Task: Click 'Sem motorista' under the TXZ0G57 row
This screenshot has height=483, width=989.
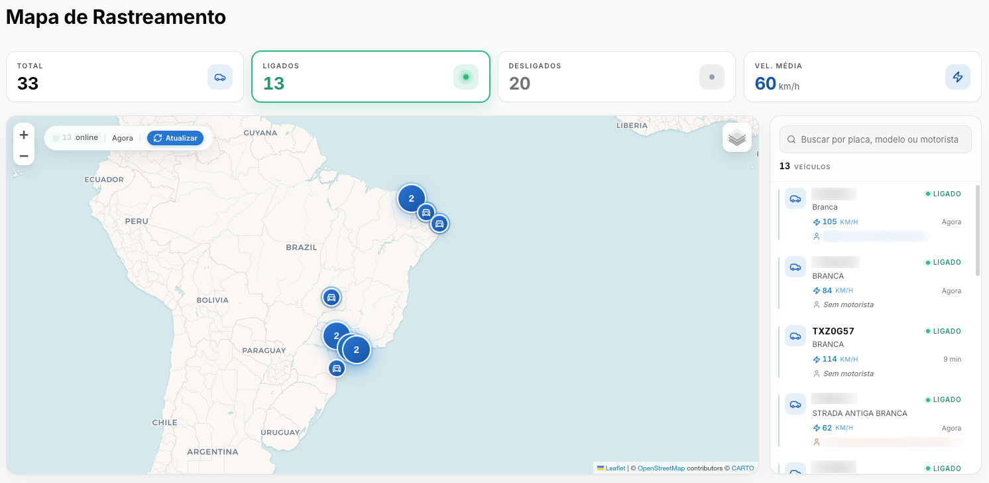Action: (848, 374)
